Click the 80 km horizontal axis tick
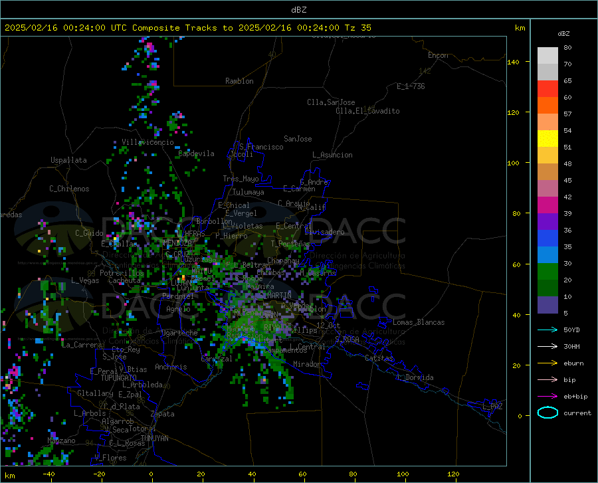Image resolution: width=598 pixels, height=483 pixels. click(353, 474)
